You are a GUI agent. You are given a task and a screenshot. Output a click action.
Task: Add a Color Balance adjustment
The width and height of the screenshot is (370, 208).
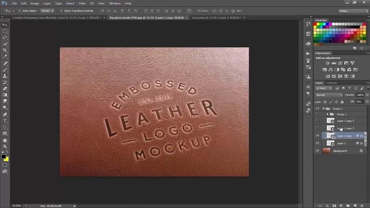click(331, 69)
